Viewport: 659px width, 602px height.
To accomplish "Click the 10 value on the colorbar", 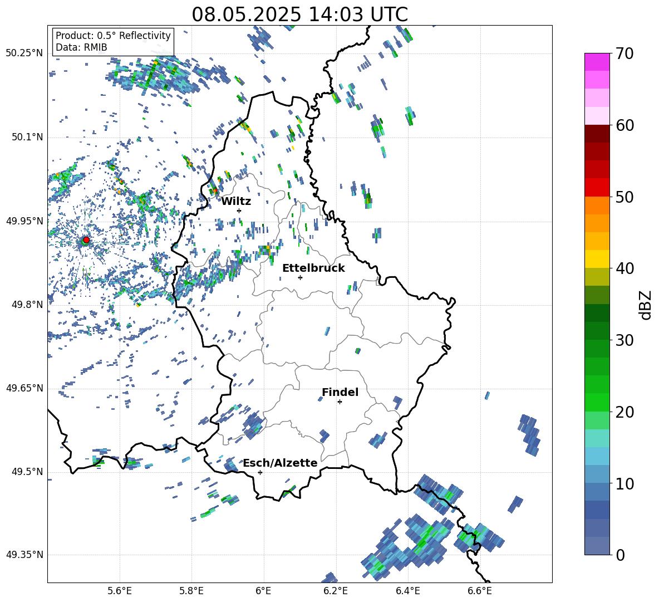I will click(x=624, y=483).
